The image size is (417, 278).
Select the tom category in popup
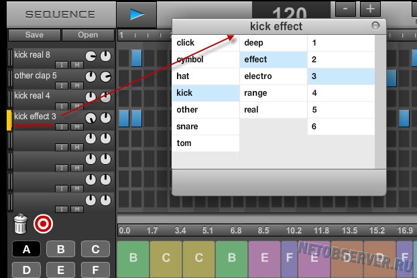[x=206, y=143]
